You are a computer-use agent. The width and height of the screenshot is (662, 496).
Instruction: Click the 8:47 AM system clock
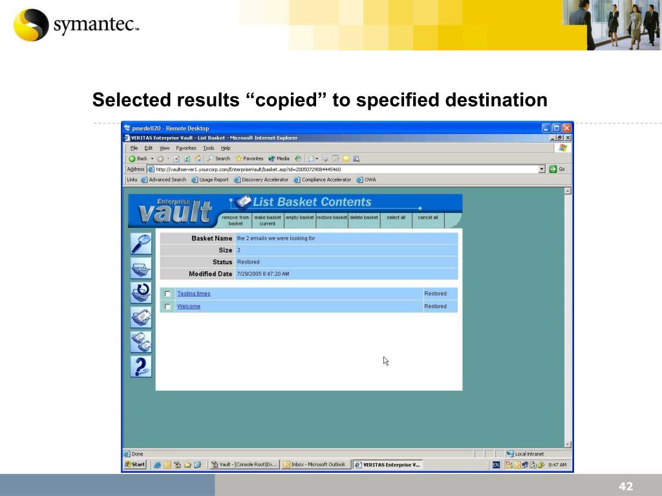pos(557,465)
